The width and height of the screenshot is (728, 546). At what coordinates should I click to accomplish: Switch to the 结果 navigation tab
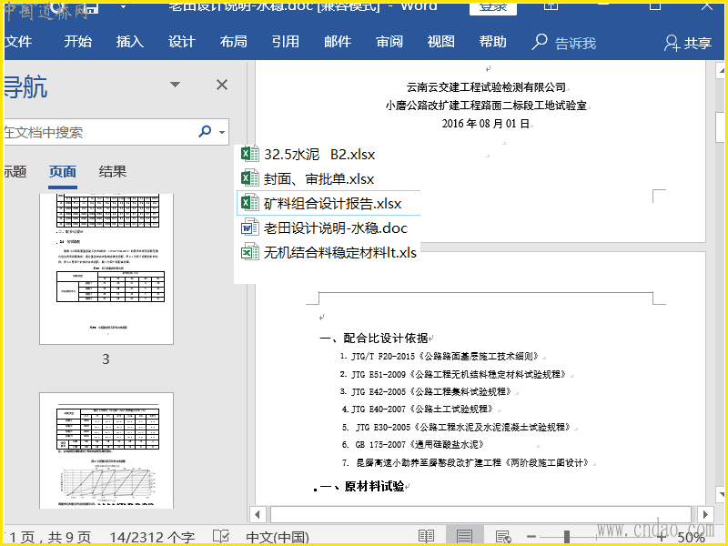tap(112, 172)
